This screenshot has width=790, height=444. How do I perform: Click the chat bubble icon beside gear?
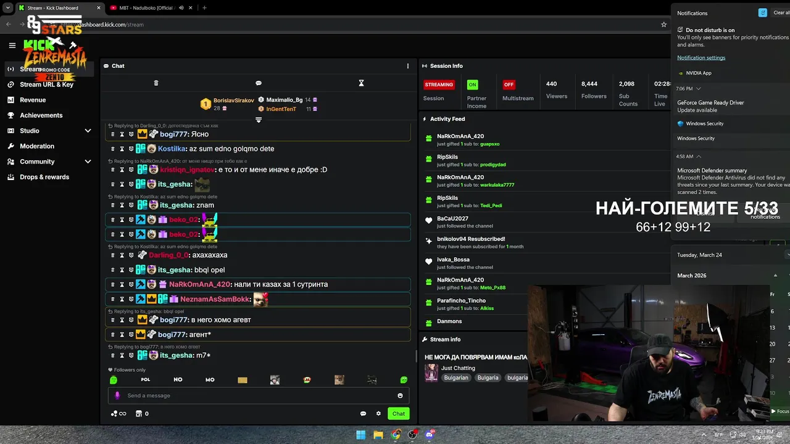click(x=363, y=414)
